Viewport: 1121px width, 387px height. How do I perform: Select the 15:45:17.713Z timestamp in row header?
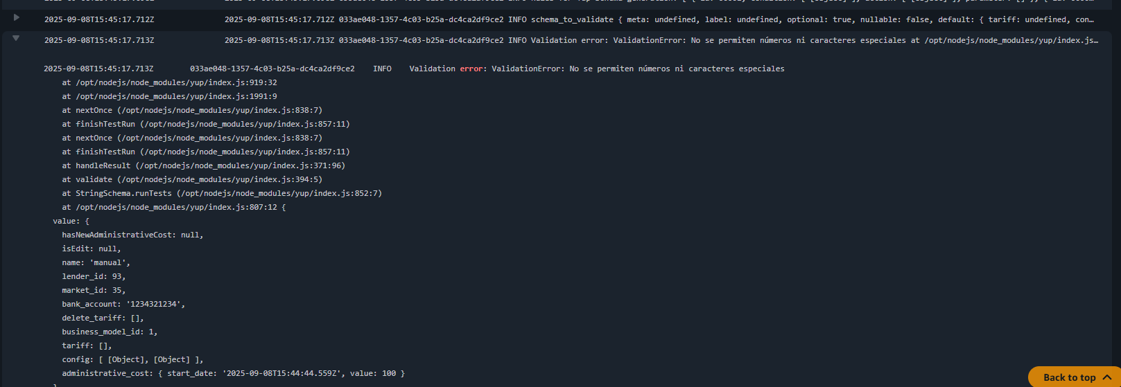tap(99, 40)
